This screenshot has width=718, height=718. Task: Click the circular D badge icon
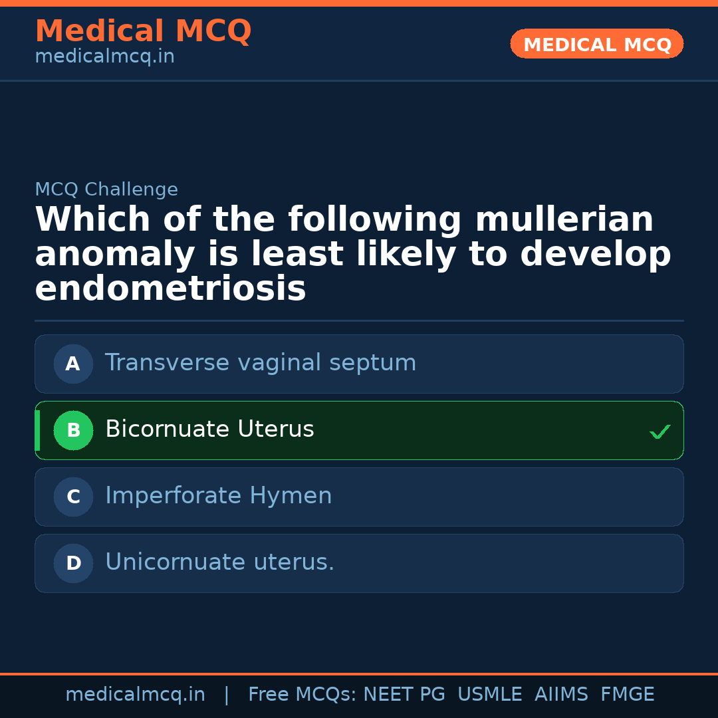point(73,563)
